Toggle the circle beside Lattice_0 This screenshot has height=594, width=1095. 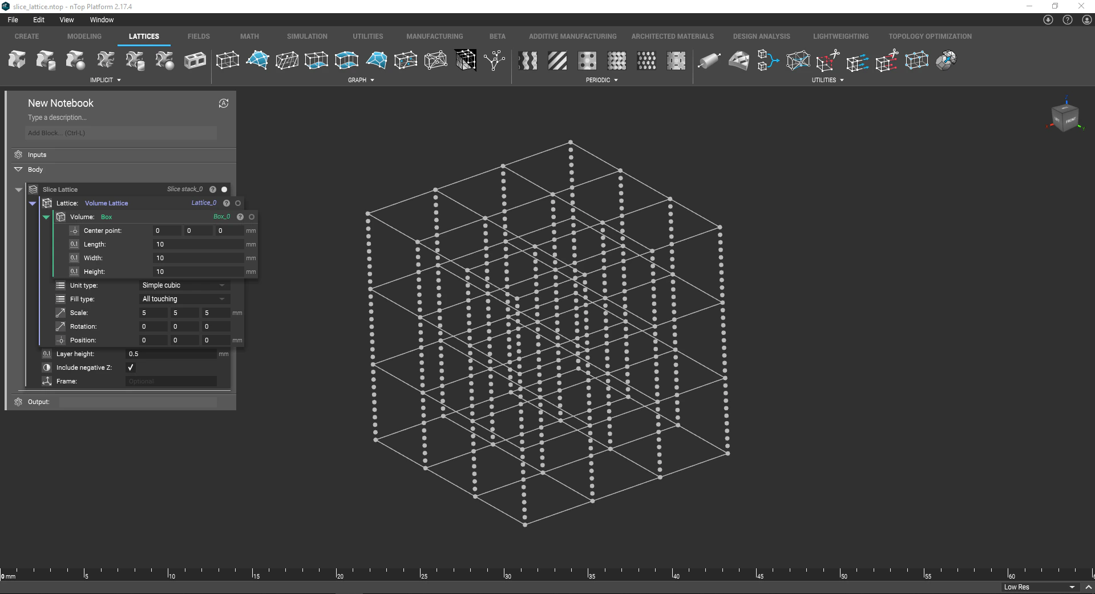(237, 203)
